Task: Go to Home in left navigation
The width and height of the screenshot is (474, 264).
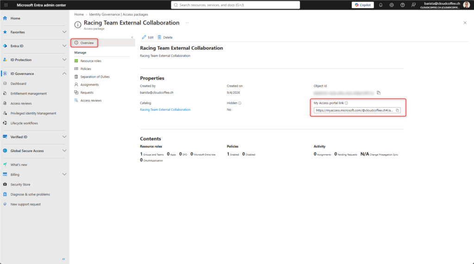Action: [x=15, y=18]
